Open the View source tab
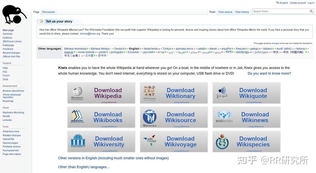This screenshot has width=316, height=173. (225, 12)
